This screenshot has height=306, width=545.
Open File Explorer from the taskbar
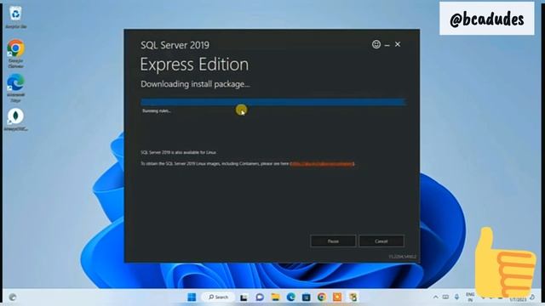[275, 297]
